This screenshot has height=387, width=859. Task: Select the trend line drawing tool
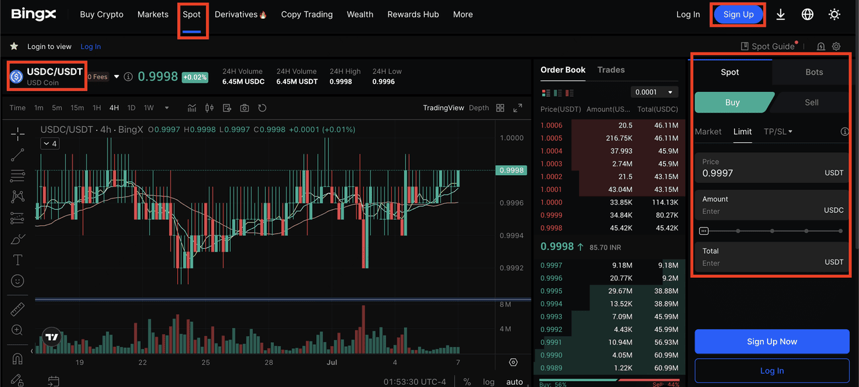pos(17,155)
